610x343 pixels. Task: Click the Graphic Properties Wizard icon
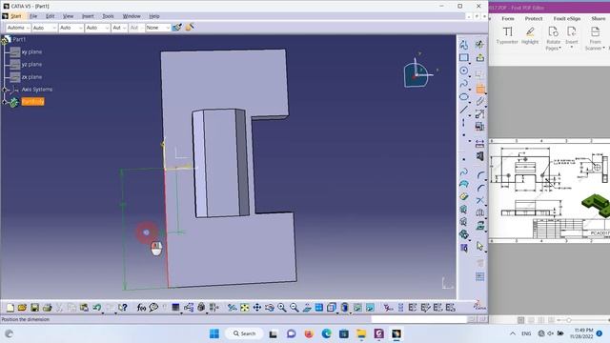(190, 28)
